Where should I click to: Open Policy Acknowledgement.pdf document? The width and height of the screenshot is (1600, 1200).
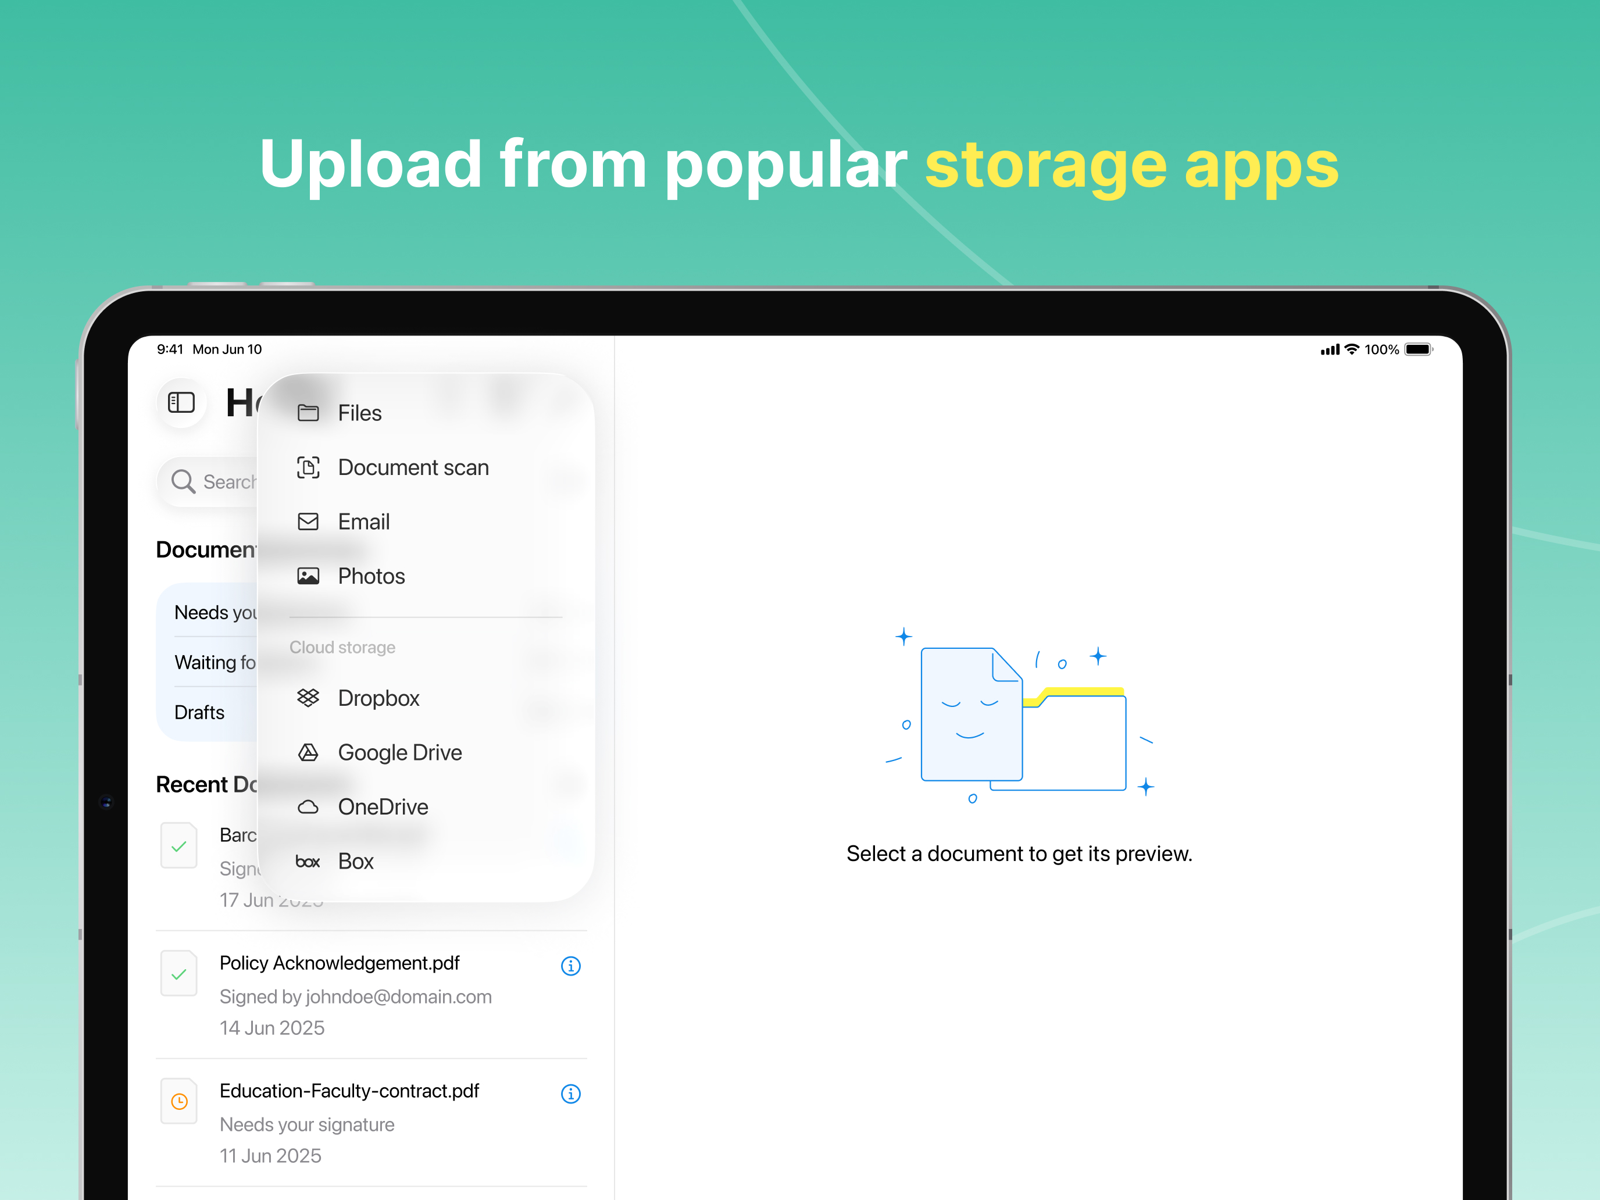(x=340, y=963)
